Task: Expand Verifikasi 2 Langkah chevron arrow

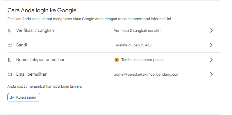Action: (211, 31)
